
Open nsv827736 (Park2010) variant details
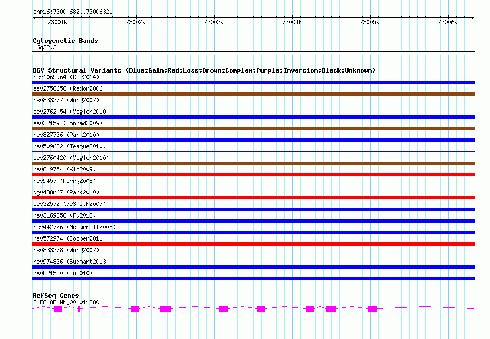tap(66, 135)
